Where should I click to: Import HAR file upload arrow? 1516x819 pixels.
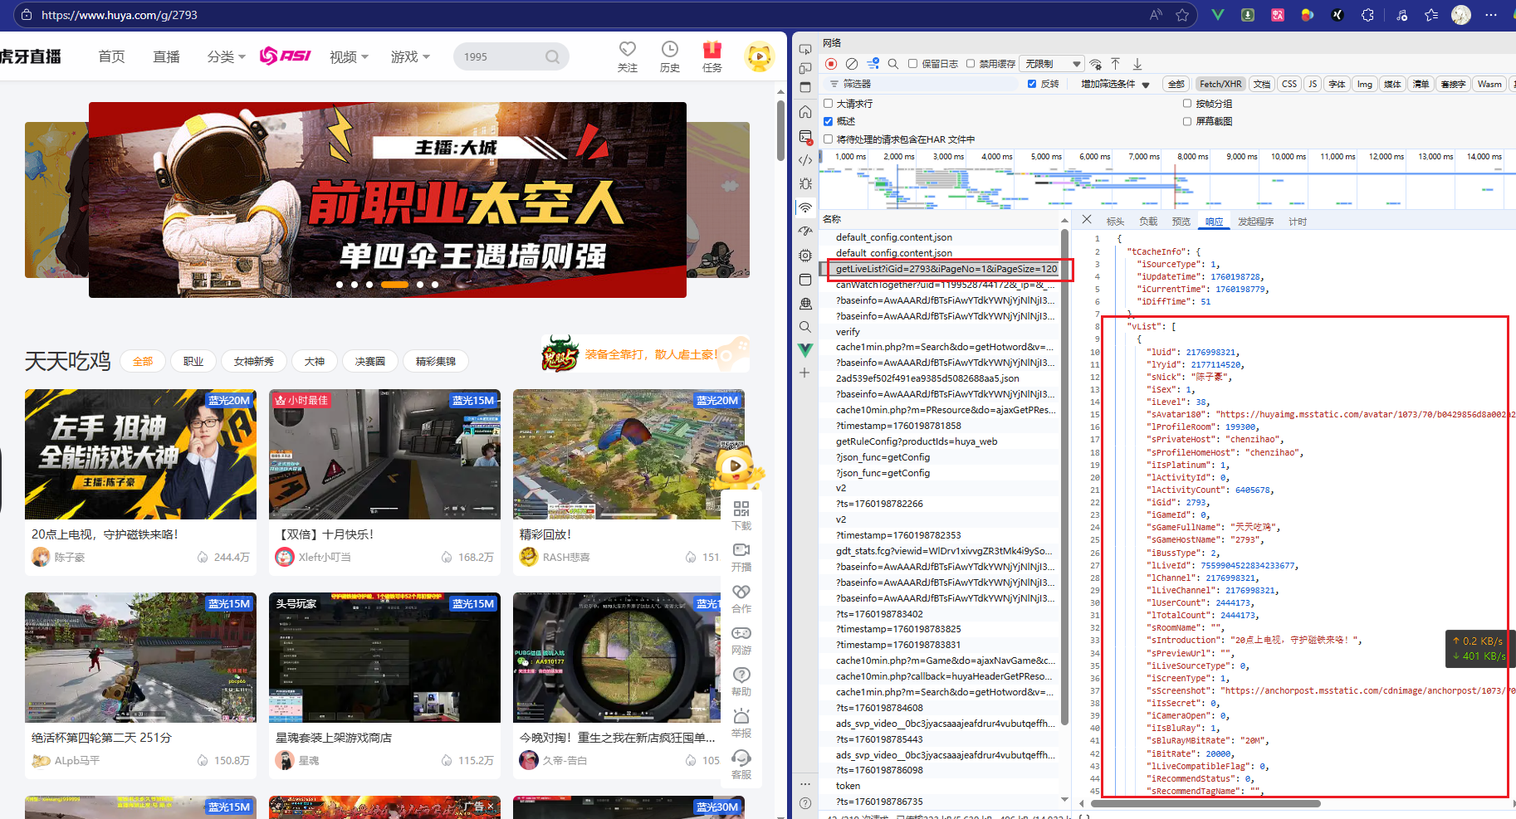click(1116, 64)
